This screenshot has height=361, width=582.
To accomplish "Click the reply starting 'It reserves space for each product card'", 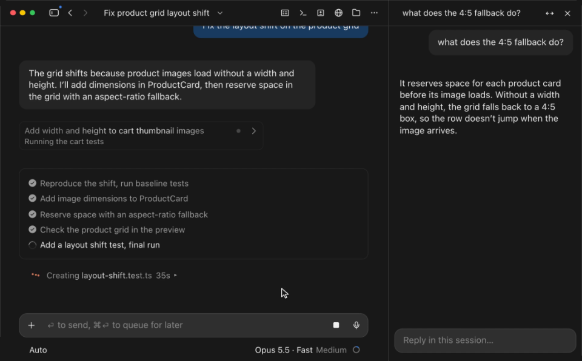I will point(480,107).
